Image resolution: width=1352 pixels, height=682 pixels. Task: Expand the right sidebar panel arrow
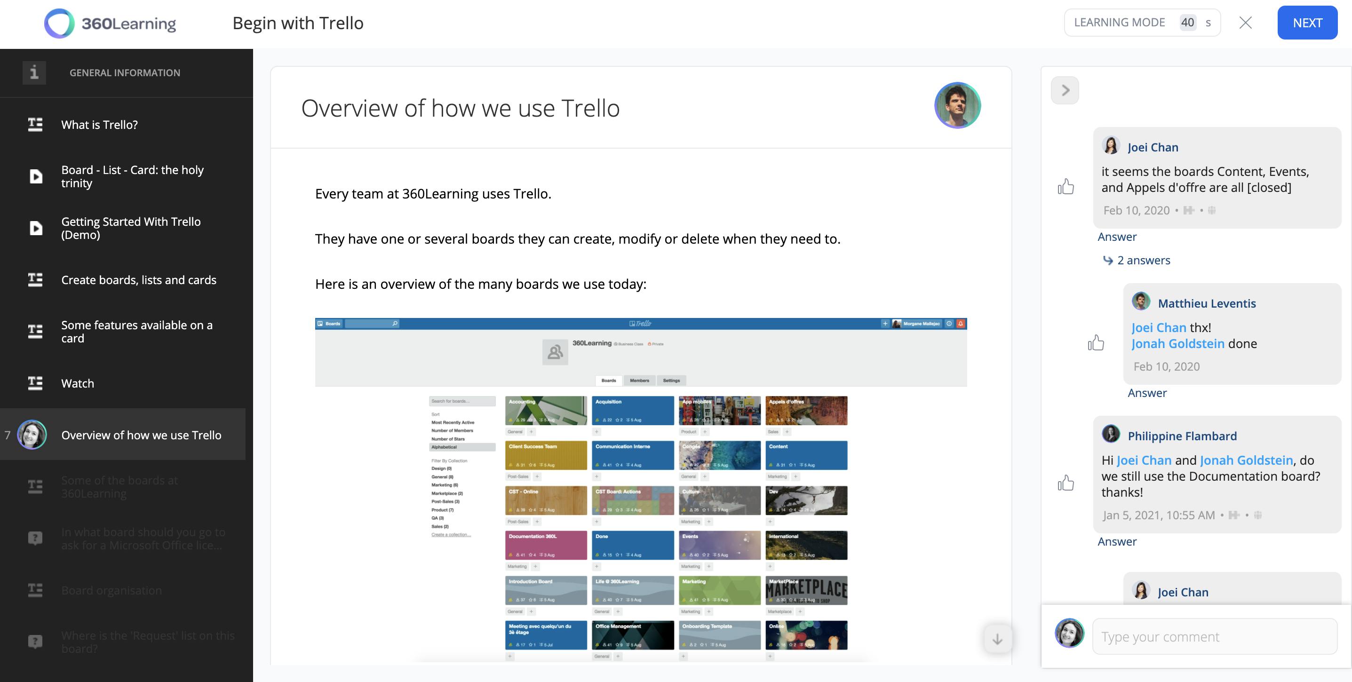tap(1064, 89)
